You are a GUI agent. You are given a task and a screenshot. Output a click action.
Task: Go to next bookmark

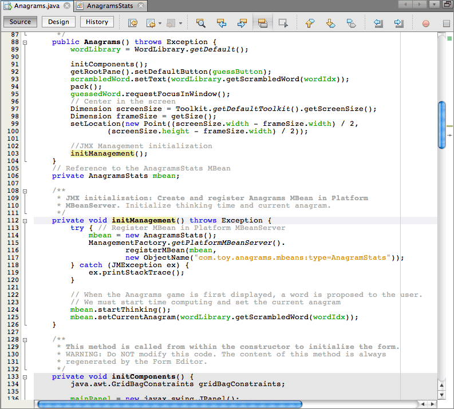pos(330,23)
